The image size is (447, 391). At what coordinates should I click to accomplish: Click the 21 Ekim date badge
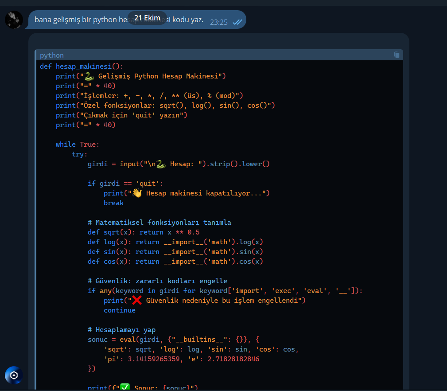point(147,18)
